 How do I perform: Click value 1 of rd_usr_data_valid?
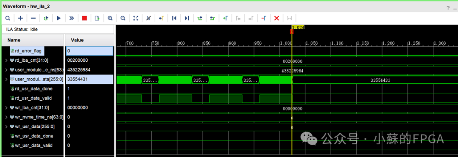tap(69, 99)
